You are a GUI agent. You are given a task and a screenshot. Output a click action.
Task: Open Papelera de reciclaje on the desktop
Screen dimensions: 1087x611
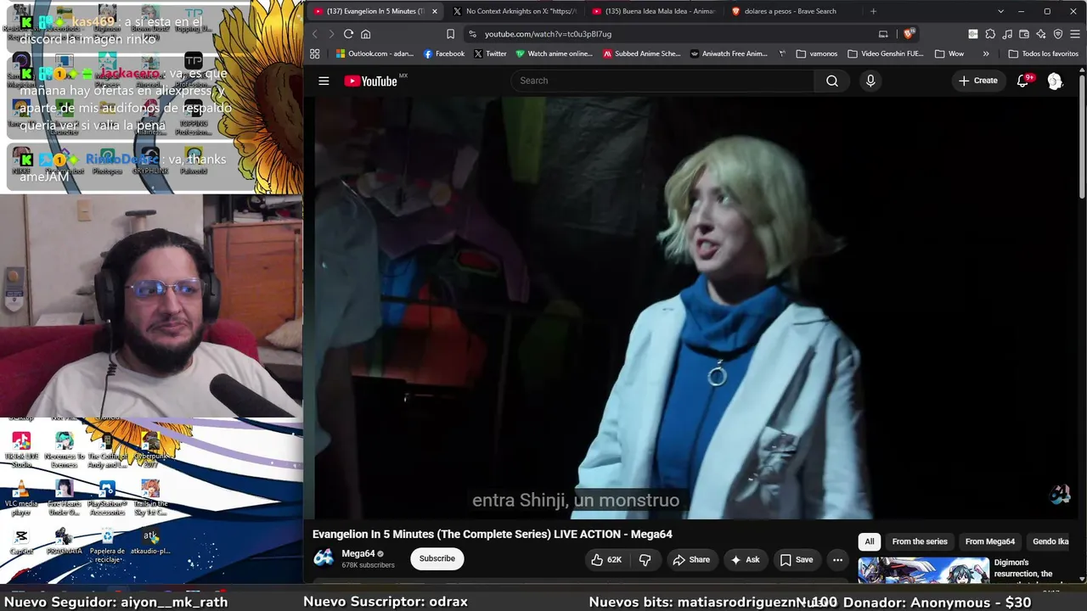coord(107,545)
